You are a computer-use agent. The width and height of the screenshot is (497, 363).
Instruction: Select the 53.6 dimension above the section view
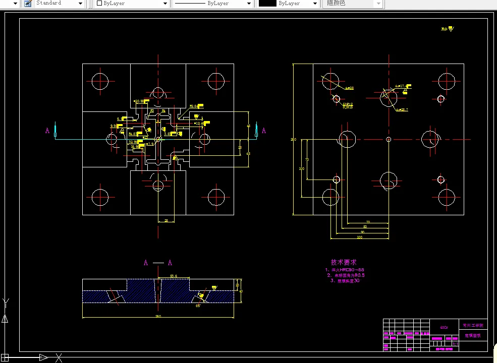click(174, 276)
